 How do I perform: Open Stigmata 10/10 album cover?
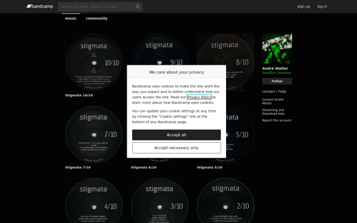point(94,62)
